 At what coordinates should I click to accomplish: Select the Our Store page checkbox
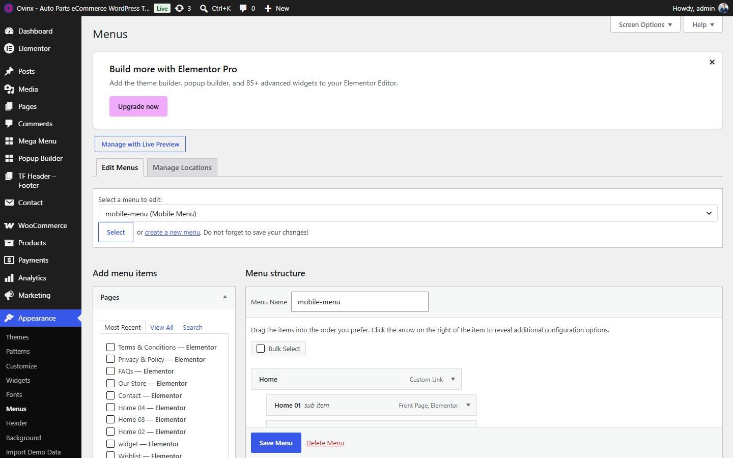110,383
